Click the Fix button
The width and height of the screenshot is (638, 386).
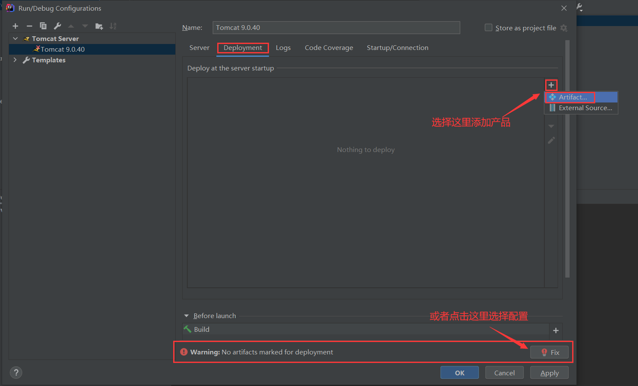tap(549, 352)
